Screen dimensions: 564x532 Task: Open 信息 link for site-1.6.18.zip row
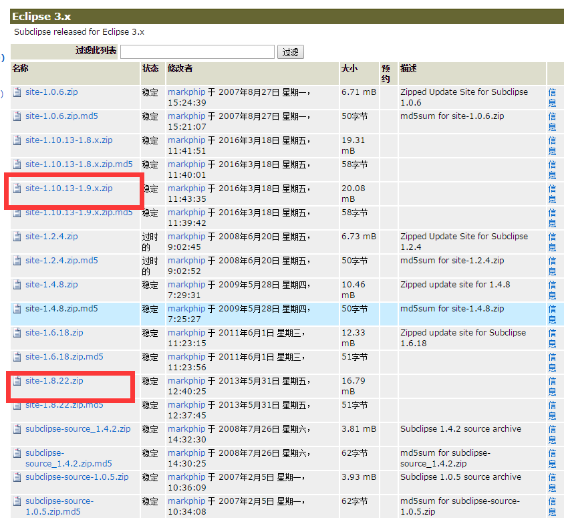point(552,338)
